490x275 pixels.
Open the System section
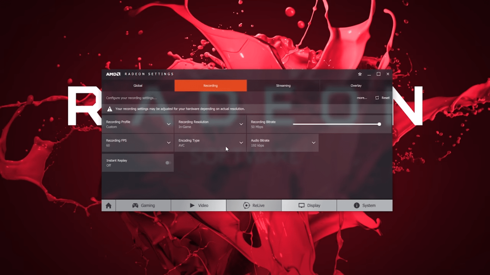click(x=364, y=206)
